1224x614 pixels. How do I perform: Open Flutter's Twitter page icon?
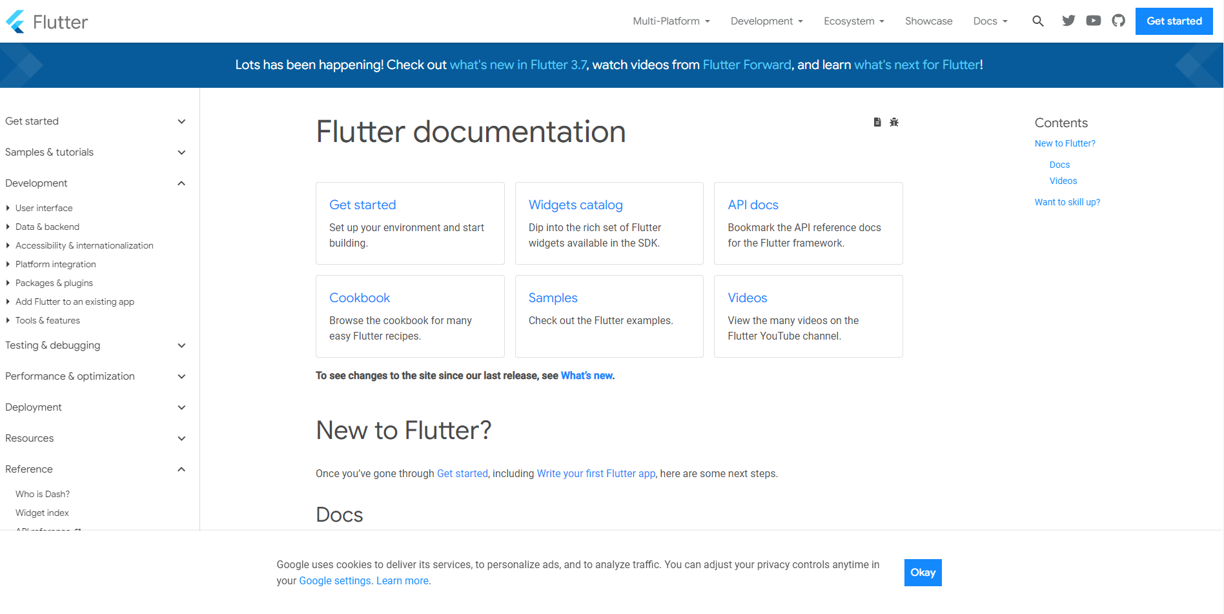click(1068, 21)
